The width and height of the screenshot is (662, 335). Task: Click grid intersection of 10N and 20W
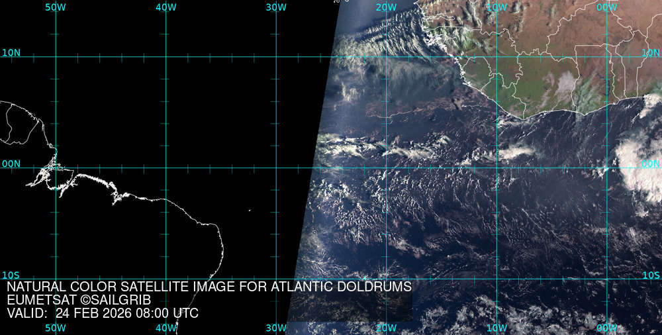pos(386,57)
